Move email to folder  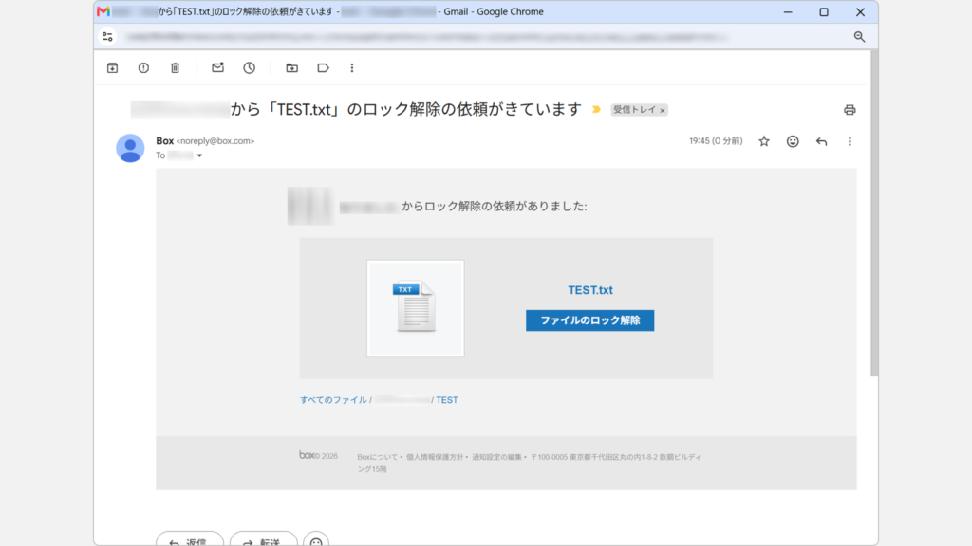[292, 68]
